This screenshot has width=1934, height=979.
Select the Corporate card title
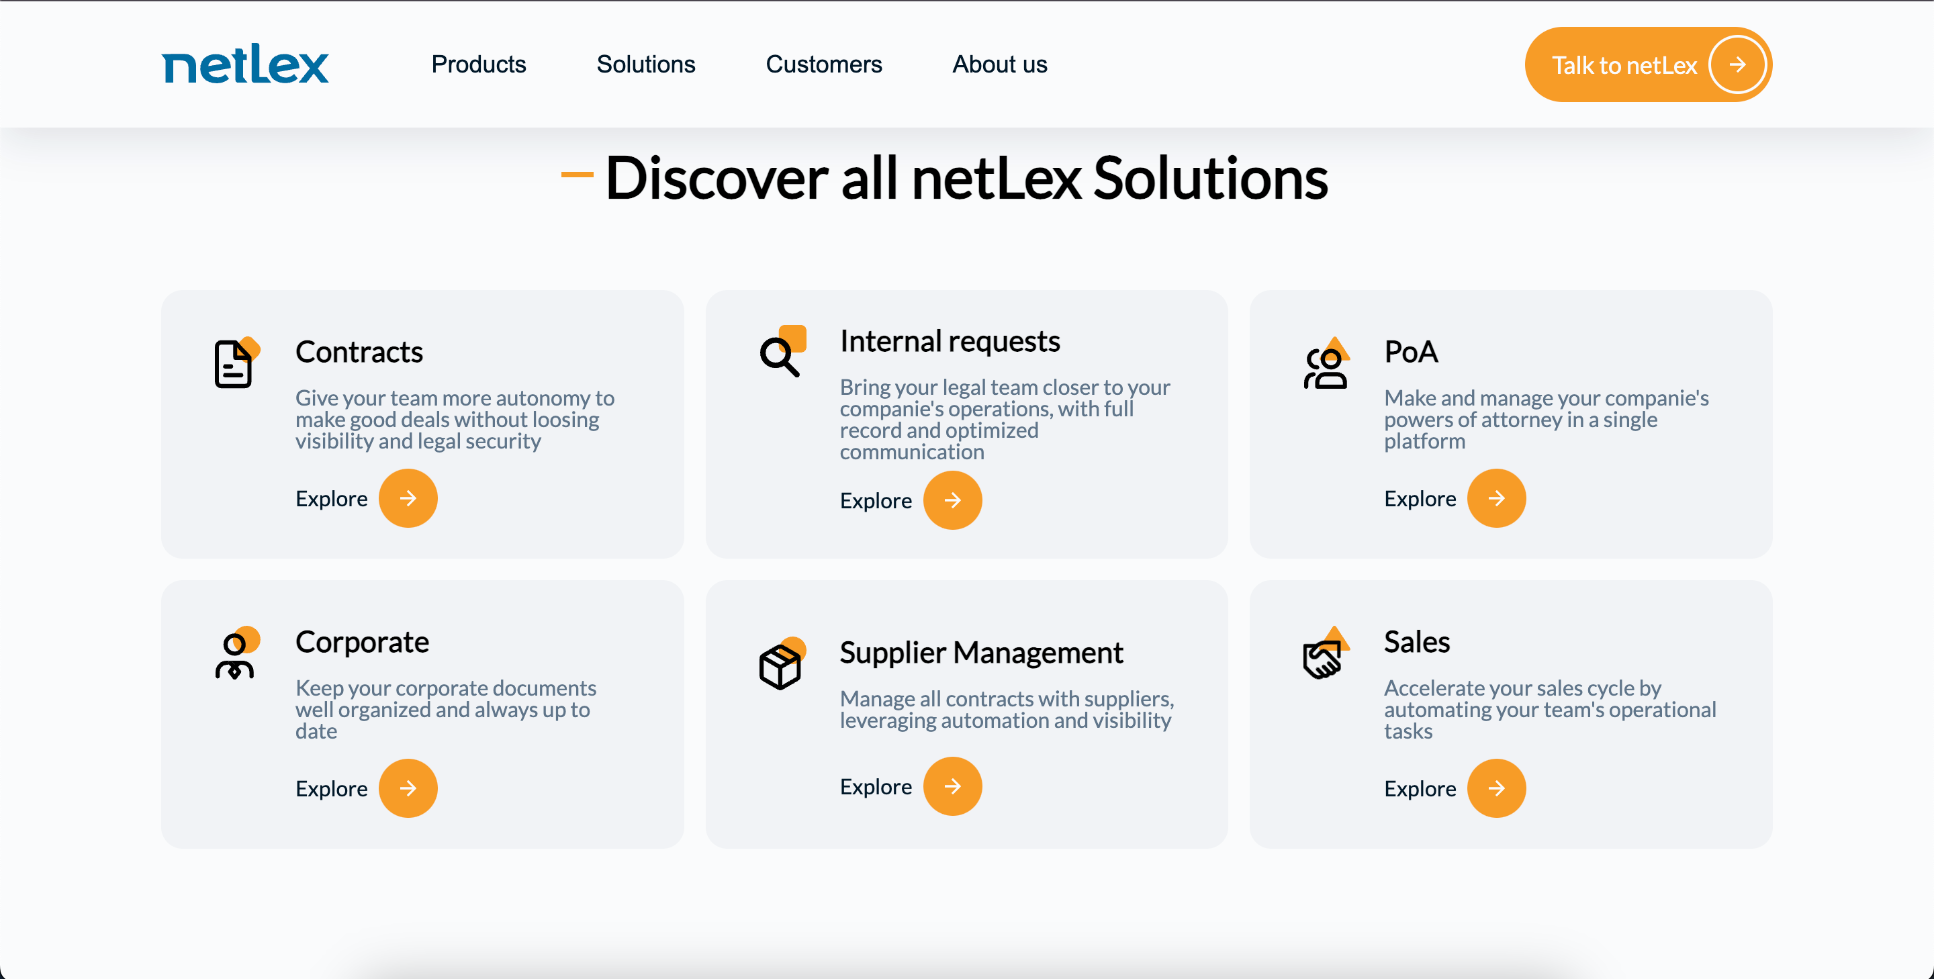362,642
